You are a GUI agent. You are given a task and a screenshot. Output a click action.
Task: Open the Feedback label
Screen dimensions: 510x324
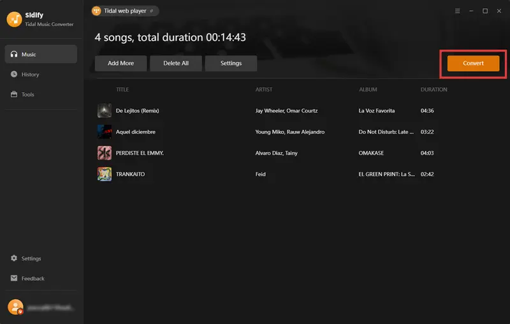(x=33, y=279)
